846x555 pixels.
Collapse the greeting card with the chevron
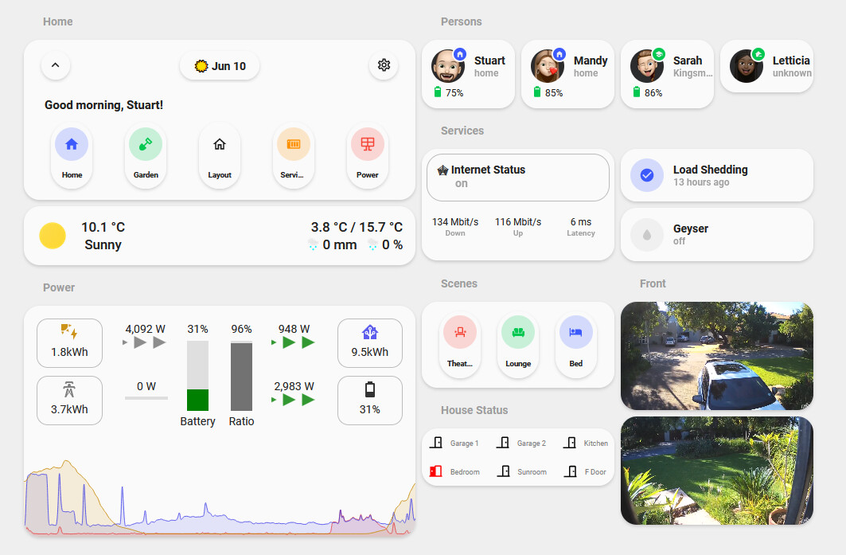tap(55, 64)
